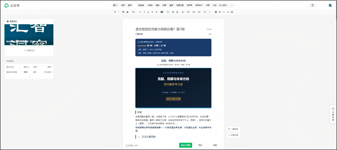Open the 图片 insert menu
Image resolution: width=337 pixels, height=150 pixels.
[x=115, y=5]
